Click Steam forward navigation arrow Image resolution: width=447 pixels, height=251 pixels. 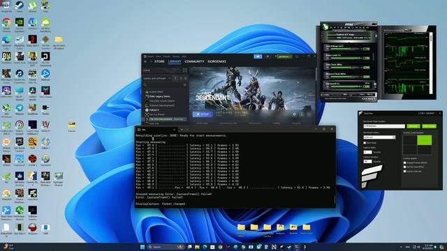[151, 61]
